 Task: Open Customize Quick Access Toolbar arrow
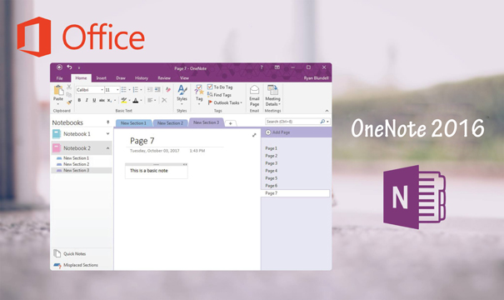pyautogui.click(x=79, y=67)
